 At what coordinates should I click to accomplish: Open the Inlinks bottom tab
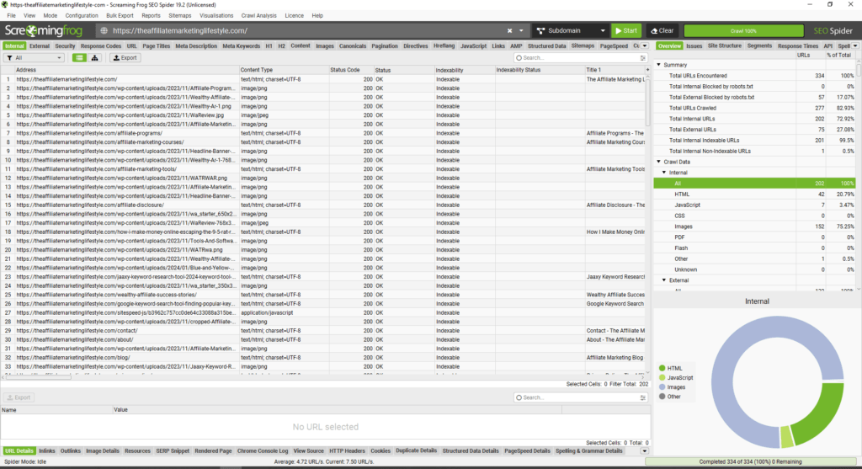coord(47,450)
